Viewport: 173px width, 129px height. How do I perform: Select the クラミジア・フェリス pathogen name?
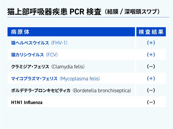click(x=30, y=67)
